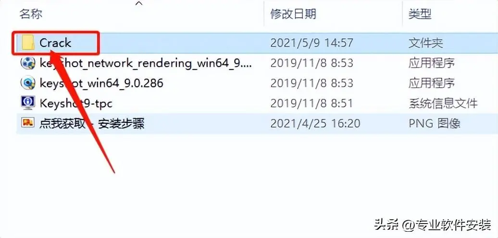The image size is (498, 238).
Task: Sort files by the 名称 column header
Action: coord(31,14)
